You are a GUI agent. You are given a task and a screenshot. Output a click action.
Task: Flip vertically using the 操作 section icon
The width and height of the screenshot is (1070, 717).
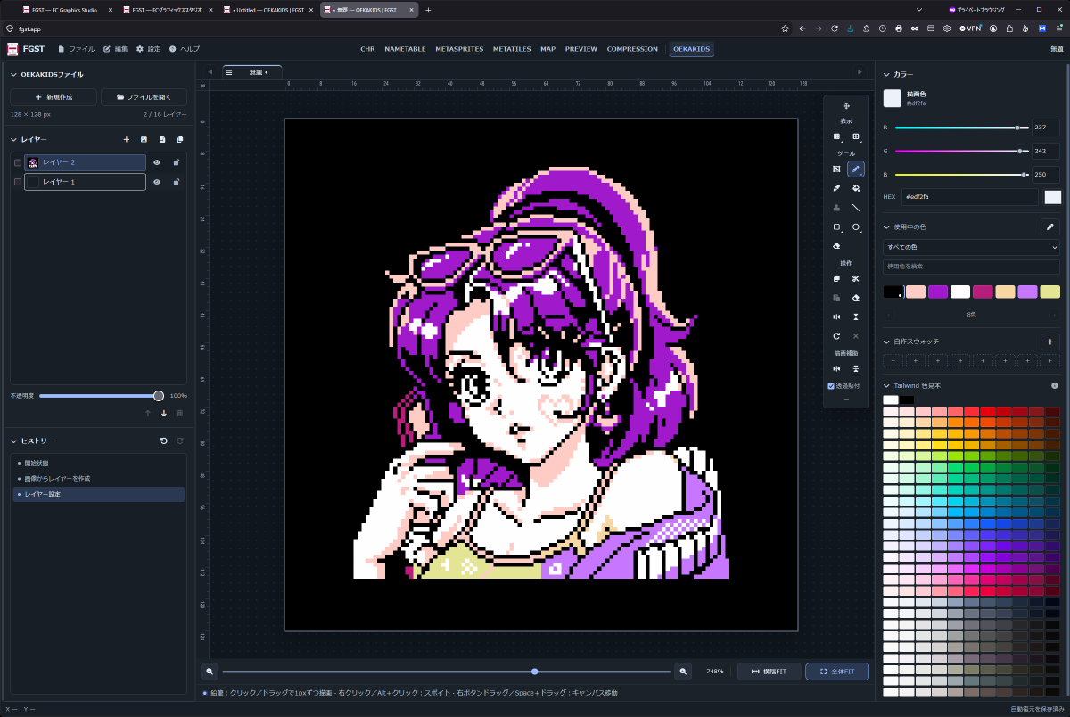coord(856,317)
